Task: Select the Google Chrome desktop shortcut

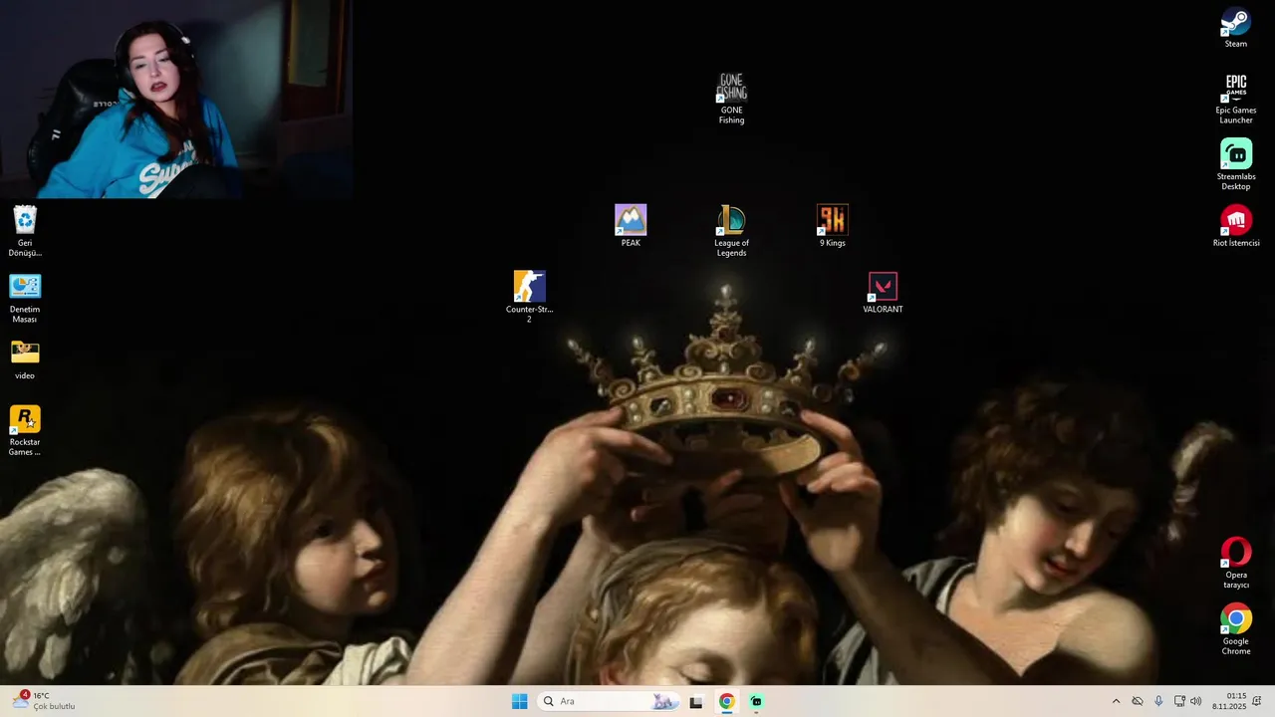Action: [x=1235, y=629]
